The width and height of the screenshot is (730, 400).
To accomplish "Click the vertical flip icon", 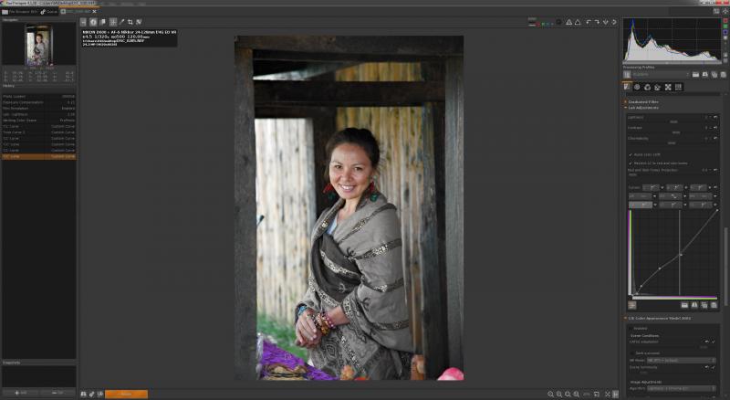I will (x=606, y=22).
